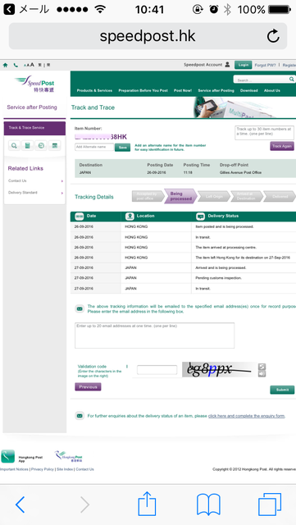Tap the Safari reload page icon

pos(273,36)
